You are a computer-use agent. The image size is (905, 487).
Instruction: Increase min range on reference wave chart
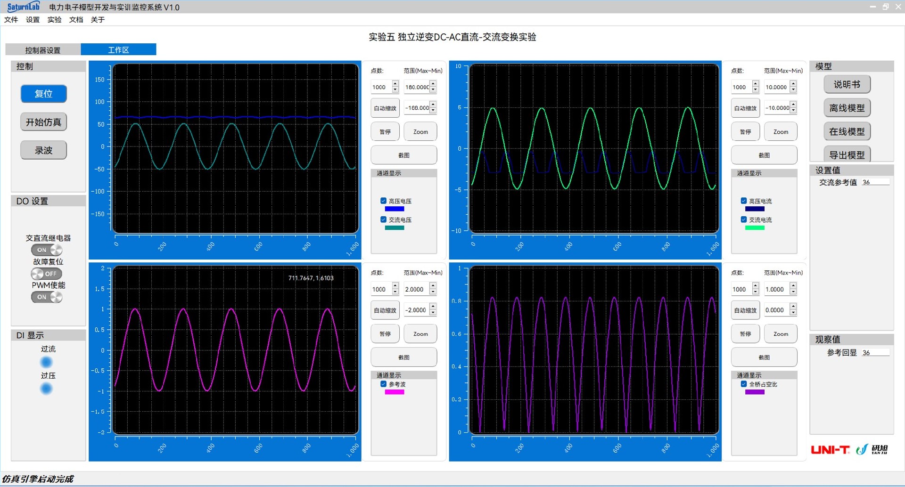[x=433, y=307]
